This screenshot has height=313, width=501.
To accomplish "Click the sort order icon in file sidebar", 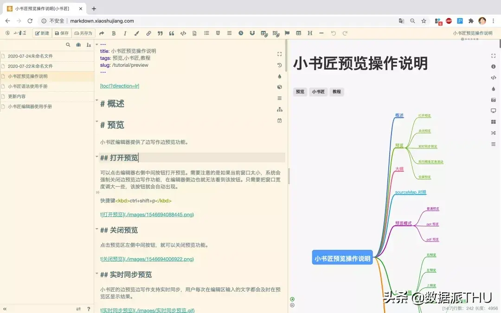I will (x=89, y=45).
